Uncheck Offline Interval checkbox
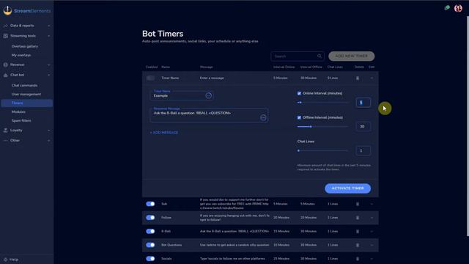 coord(299,117)
